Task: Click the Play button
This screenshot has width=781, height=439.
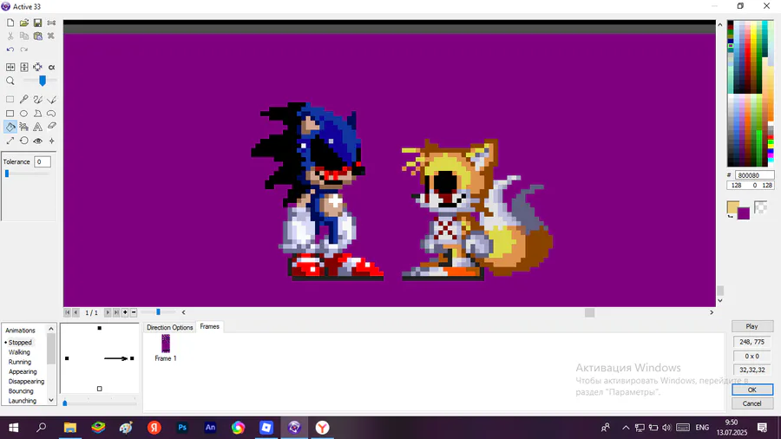Action: [752, 326]
